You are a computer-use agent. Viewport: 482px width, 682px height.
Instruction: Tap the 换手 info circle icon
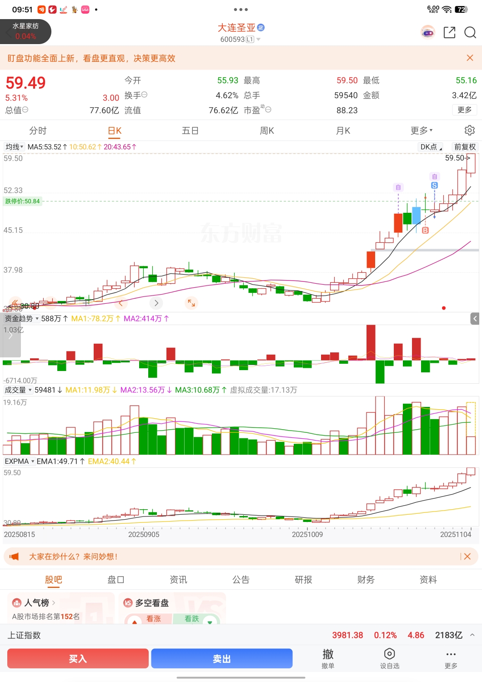(144, 95)
